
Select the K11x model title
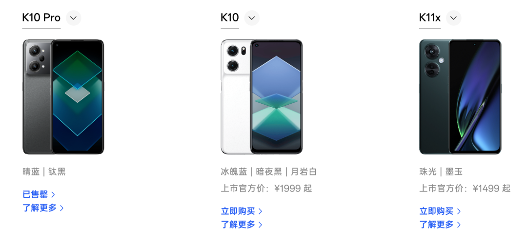coord(429,18)
